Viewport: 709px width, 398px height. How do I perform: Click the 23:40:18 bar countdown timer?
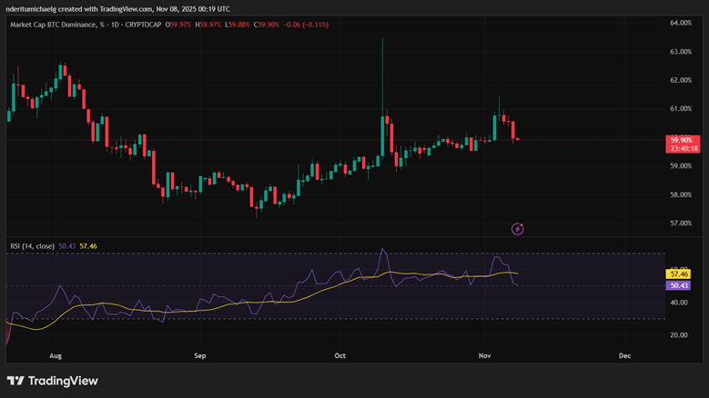683,148
